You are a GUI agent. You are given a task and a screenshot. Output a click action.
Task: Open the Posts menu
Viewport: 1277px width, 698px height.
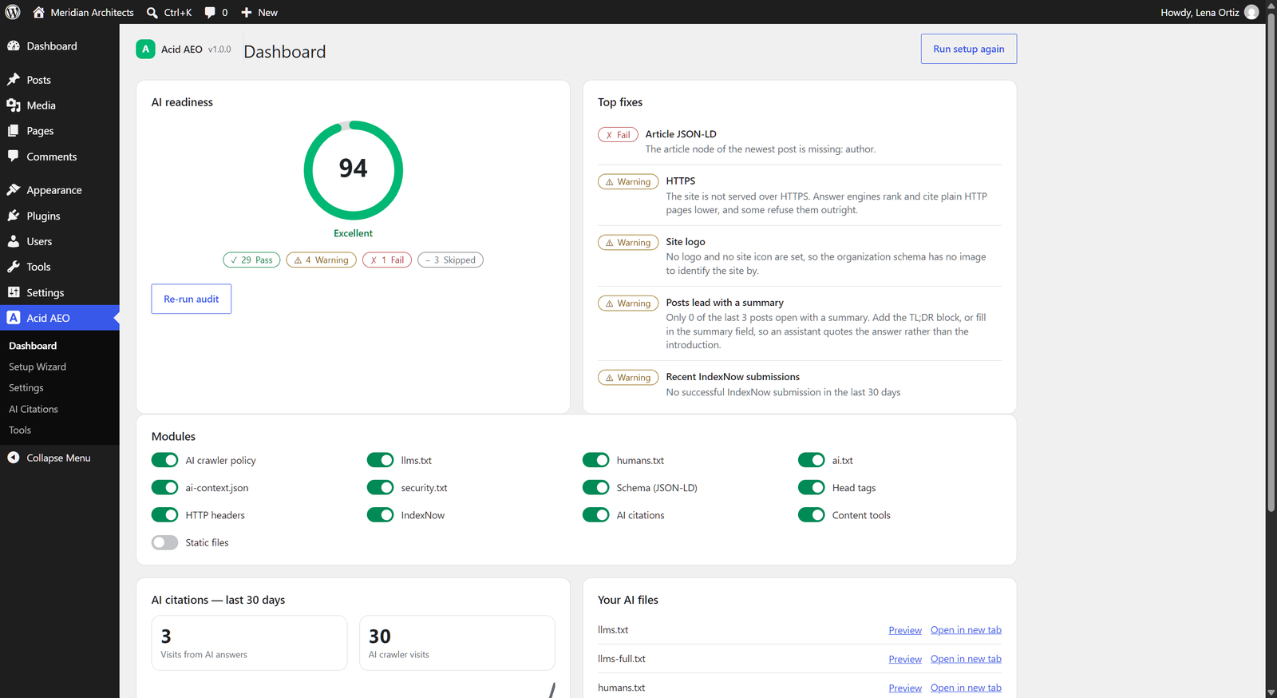tap(60, 80)
